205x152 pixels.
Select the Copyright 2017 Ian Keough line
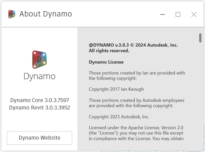[116, 89]
